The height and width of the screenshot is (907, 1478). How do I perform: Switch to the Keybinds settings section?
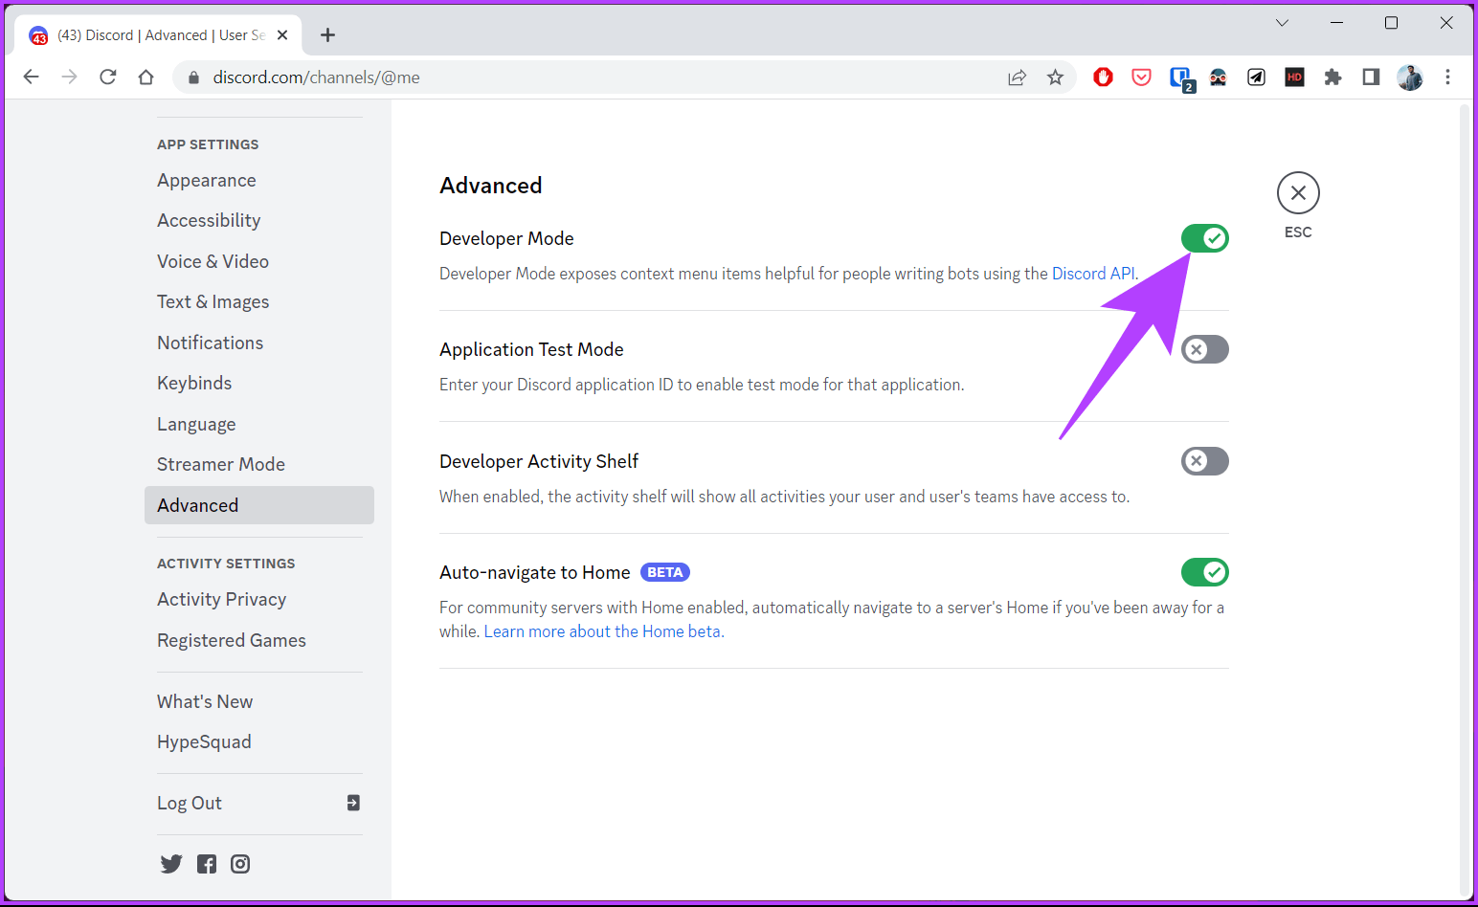click(194, 383)
